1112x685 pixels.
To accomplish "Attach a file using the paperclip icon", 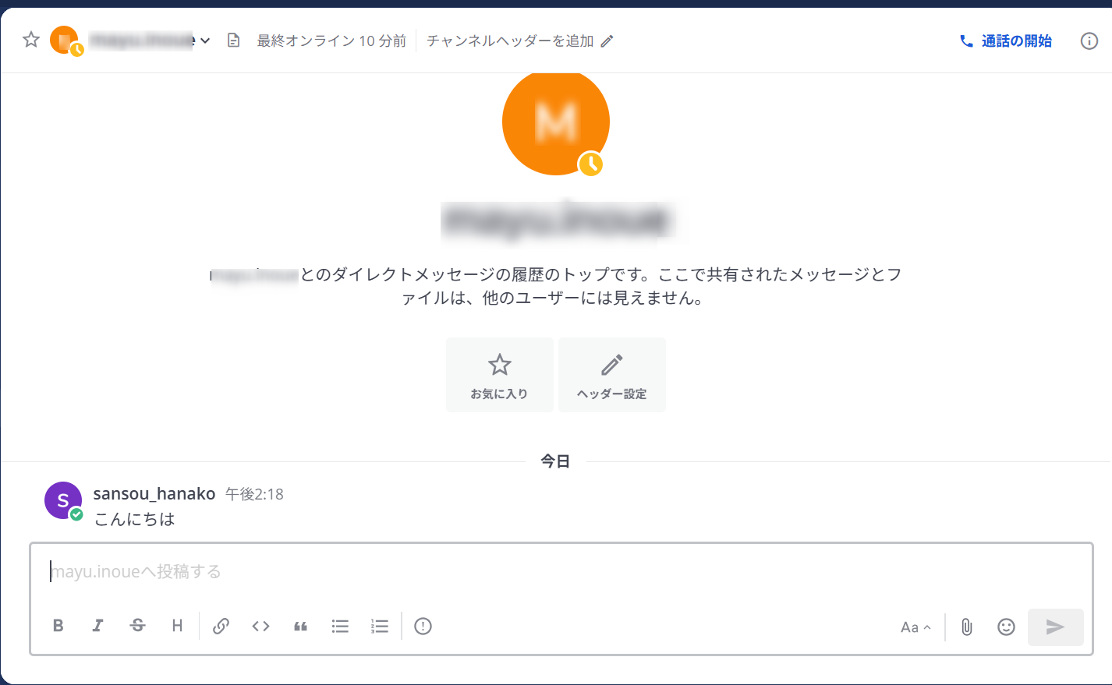I will 966,627.
